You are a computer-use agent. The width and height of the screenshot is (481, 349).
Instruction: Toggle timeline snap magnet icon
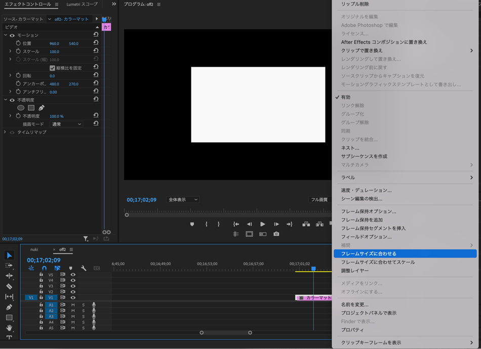click(x=44, y=268)
